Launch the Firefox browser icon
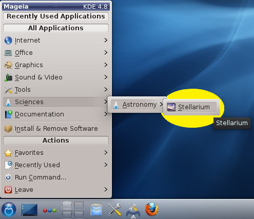This screenshot has width=254, height=219. point(151,209)
